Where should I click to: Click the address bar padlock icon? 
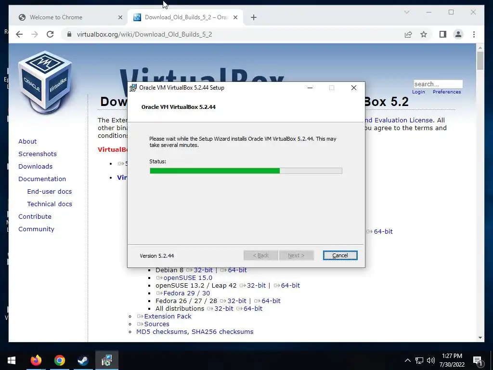[x=69, y=34]
